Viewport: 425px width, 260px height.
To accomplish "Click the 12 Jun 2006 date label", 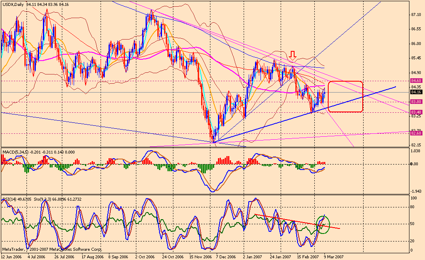I will click(11, 257).
